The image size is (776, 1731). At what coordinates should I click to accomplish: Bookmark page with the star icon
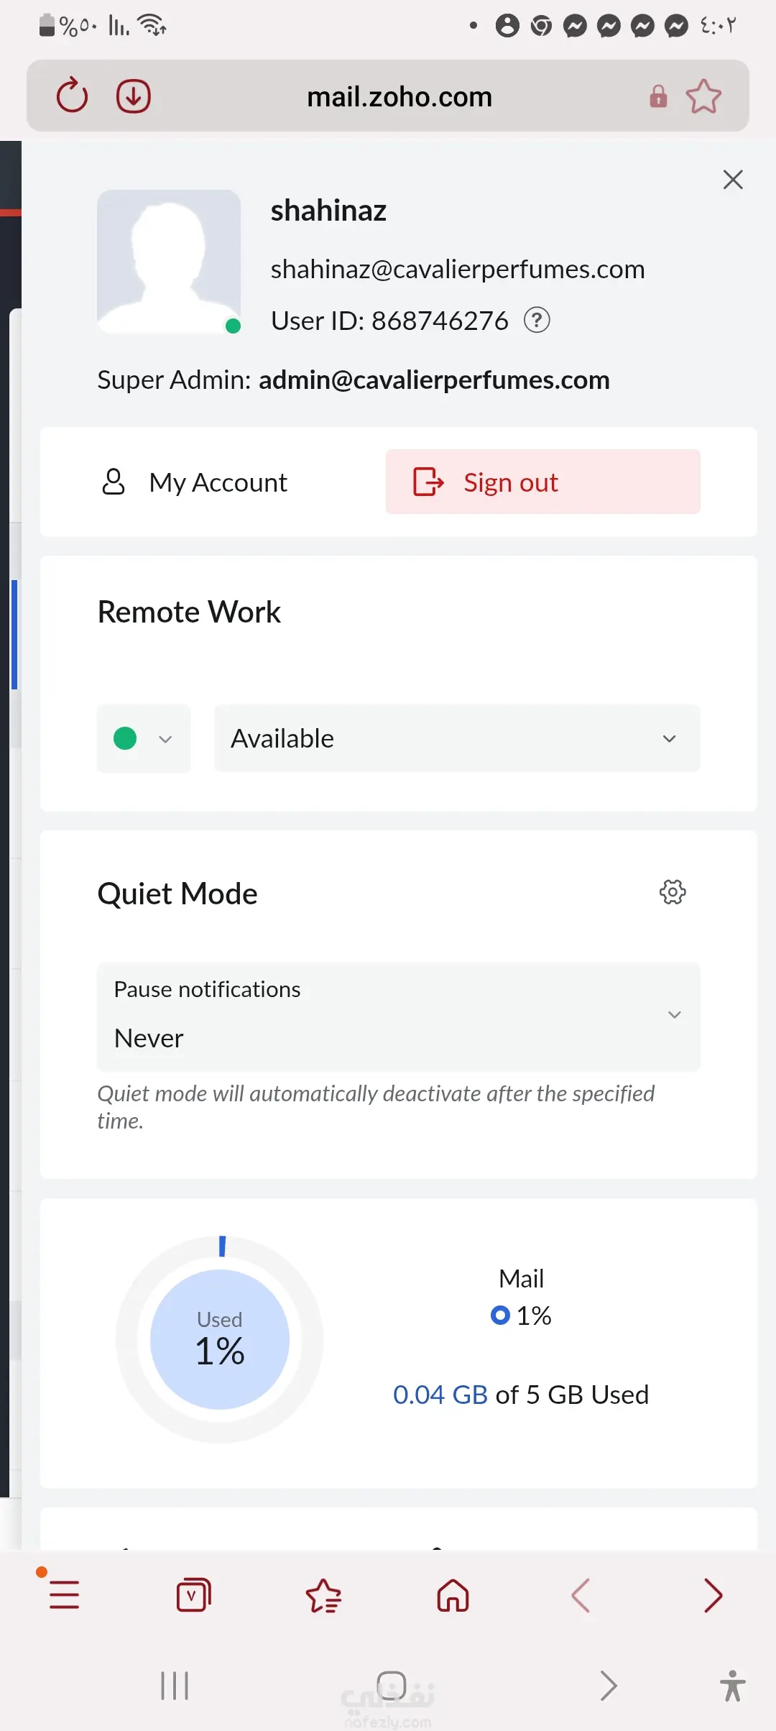(703, 96)
